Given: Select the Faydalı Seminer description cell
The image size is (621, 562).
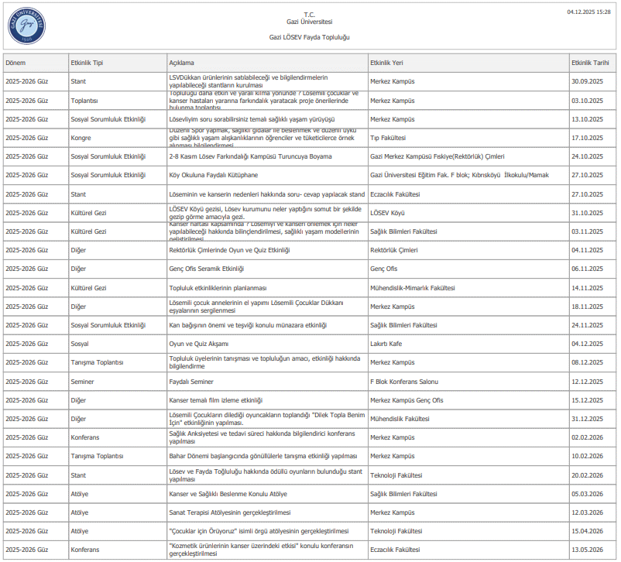Looking at the screenshot, I should (191, 382).
